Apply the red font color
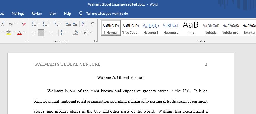Image resolution: width=256 pixels, height=114 pixels. click(19, 33)
